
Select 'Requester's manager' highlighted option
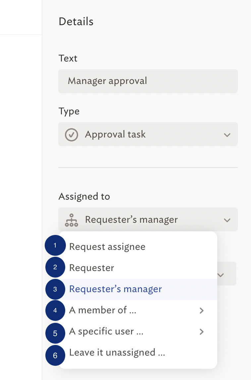pos(138,289)
